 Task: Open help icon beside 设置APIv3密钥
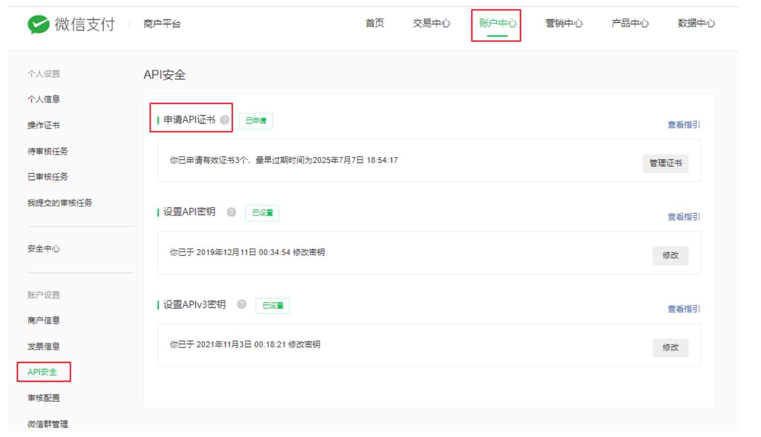[241, 304]
